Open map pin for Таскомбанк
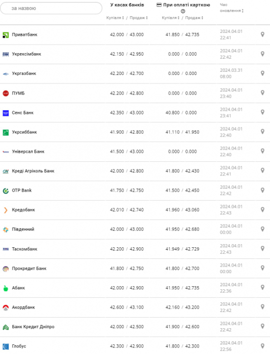 point(262,249)
